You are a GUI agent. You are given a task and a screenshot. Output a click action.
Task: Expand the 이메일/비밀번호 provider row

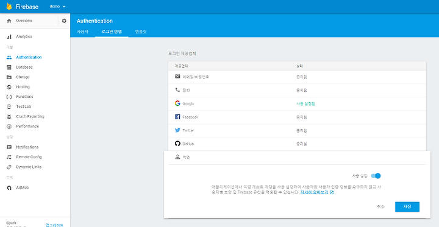[x=297, y=77]
